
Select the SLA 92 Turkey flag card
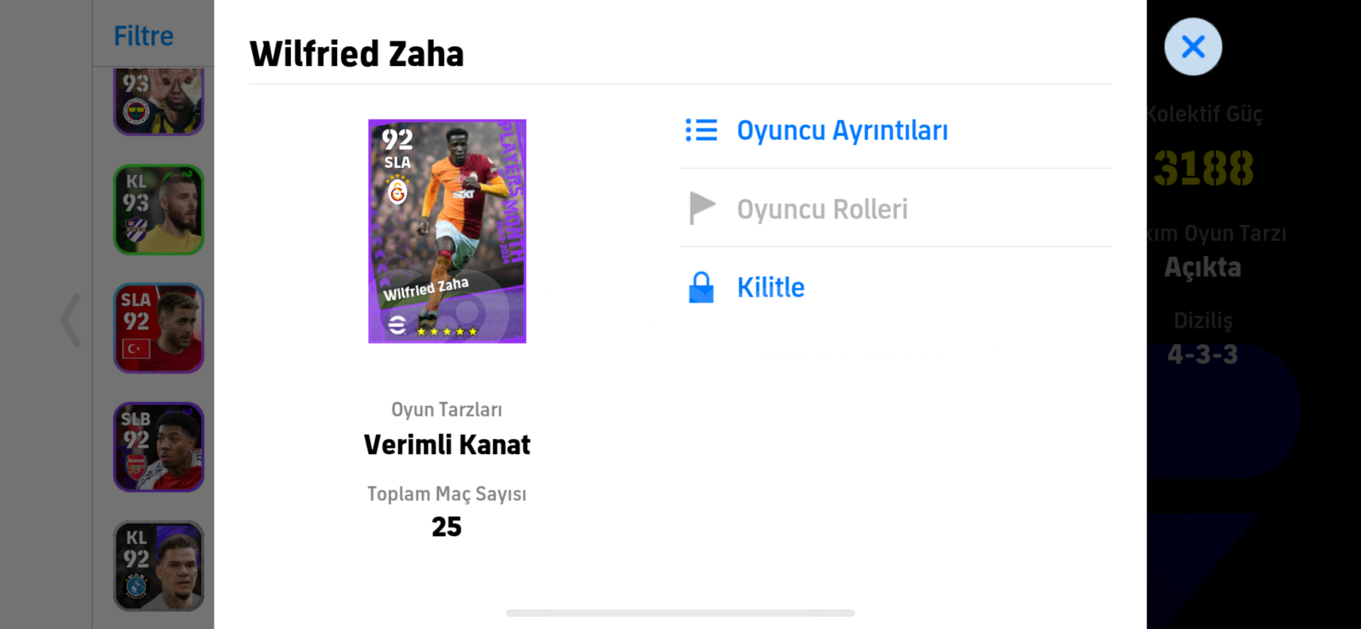tap(158, 328)
